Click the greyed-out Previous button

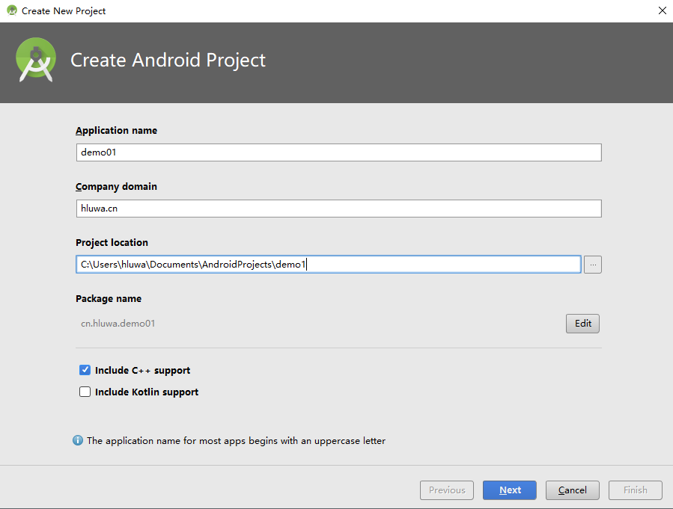point(447,490)
